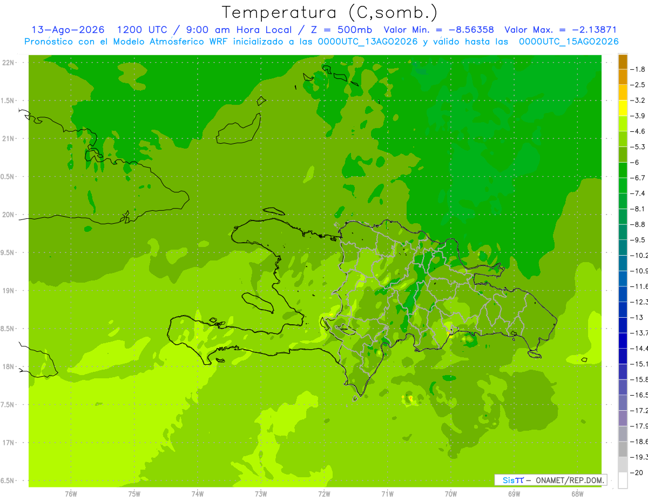Select the 'Z = 500mb' level label

point(341,30)
